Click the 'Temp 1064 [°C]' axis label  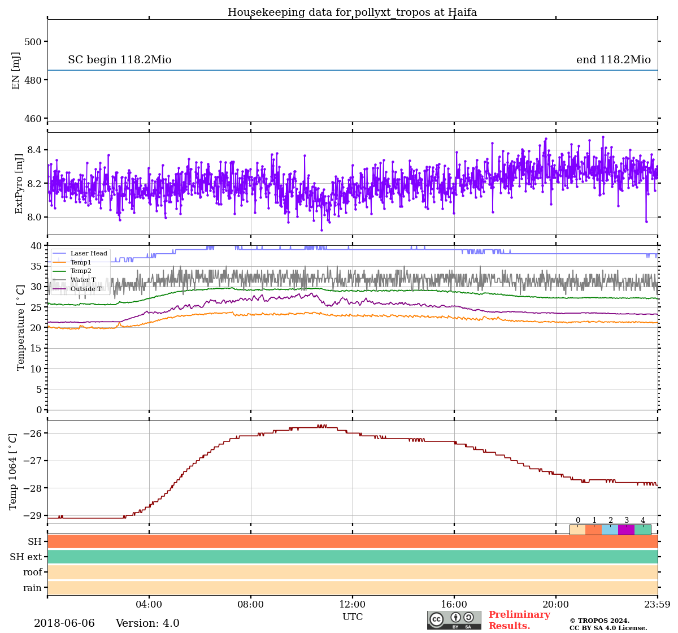pos(14,471)
